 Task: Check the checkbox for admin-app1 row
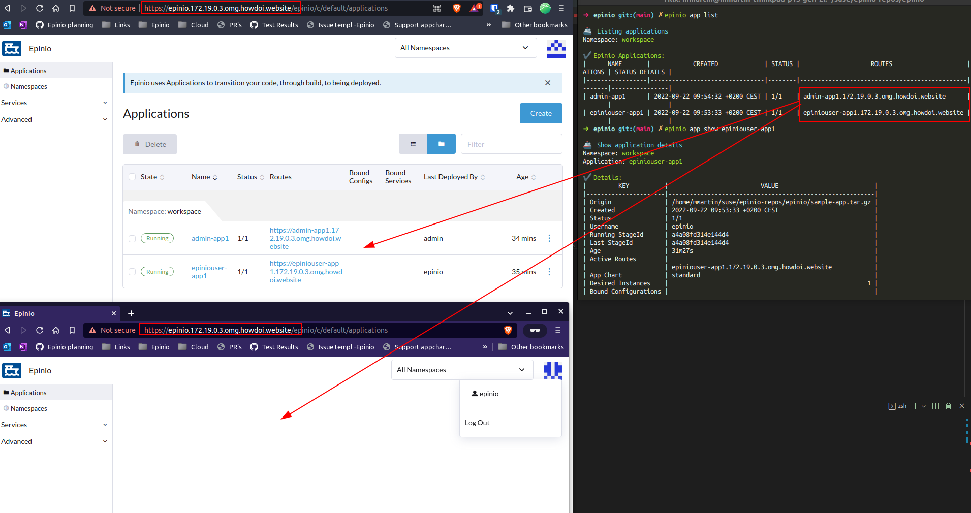point(132,238)
